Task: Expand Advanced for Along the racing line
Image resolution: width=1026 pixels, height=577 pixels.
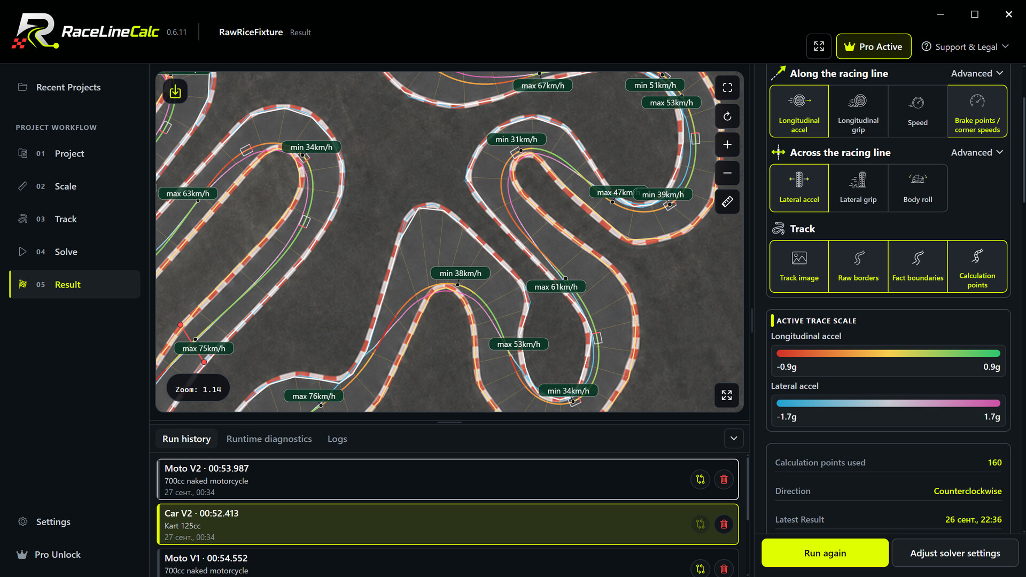Action: [x=977, y=73]
